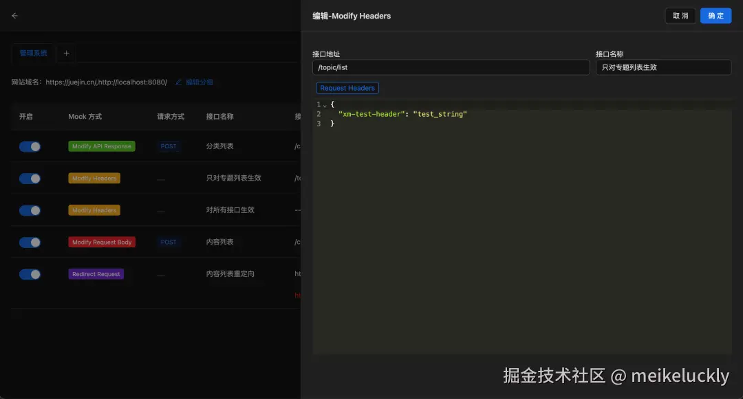Click the 请求方式 column header
The width and height of the screenshot is (743, 399).
pyautogui.click(x=171, y=116)
